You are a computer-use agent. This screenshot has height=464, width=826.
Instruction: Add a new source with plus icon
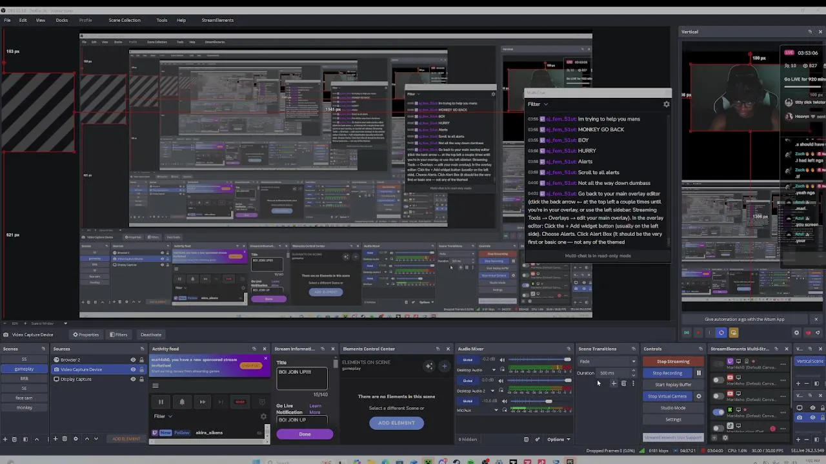coord(55,439)
